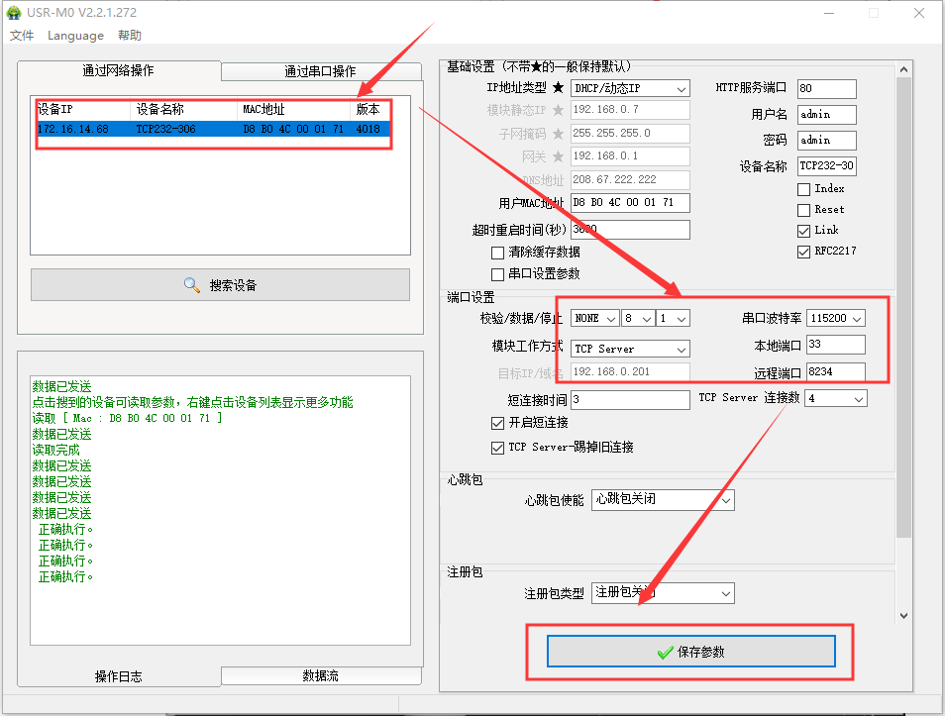This screenshot has width=945, height=716.
Task: Open the Language menu
Action: pyautogui.click(x=75, y=36)
